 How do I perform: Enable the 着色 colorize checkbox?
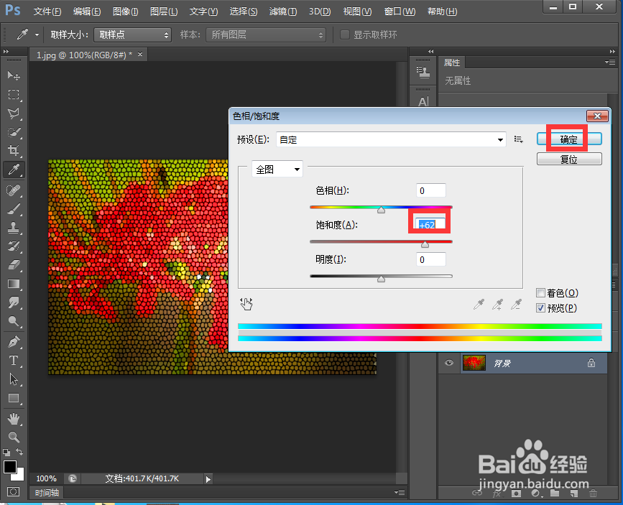[540, 293]
